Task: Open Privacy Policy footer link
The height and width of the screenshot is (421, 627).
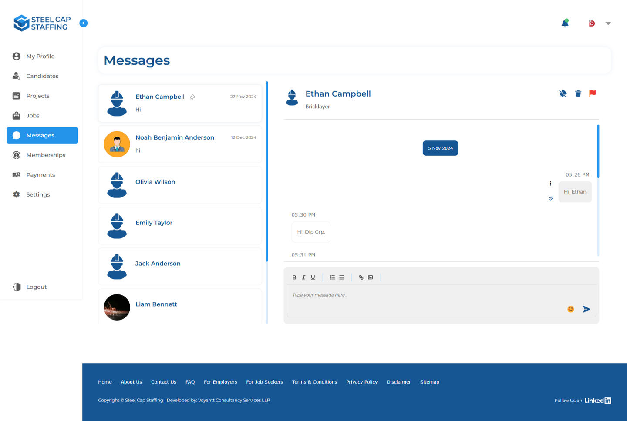Action: [x=362, y=382]
